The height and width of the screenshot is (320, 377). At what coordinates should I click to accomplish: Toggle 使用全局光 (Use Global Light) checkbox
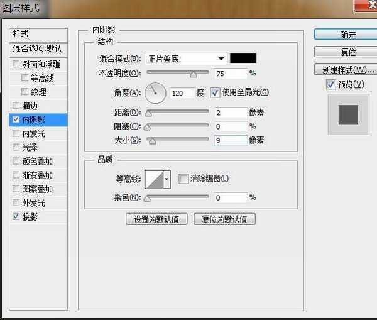[x=215, y=92]
